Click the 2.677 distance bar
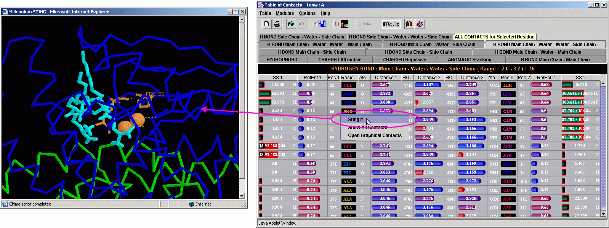 pyautogui.click(x=381, y=85)
